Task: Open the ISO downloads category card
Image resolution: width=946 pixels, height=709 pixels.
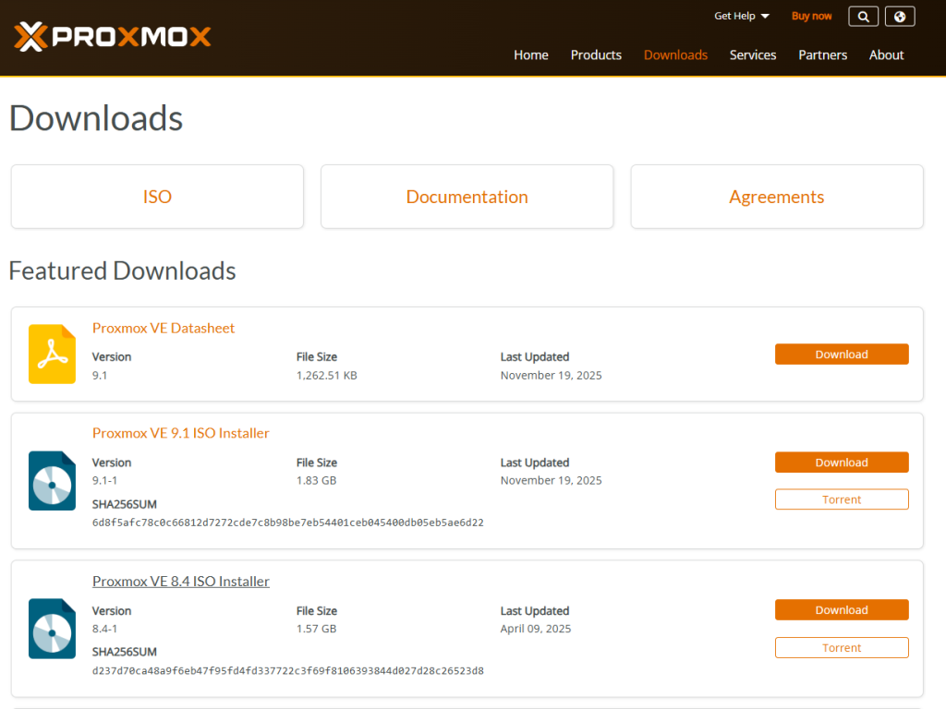Action: [x=157, y=196]
